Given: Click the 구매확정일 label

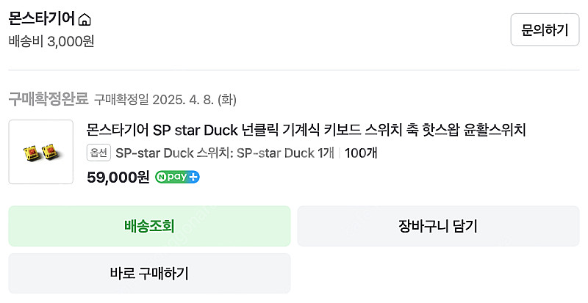Looking at the screenshot, I should (121, 99).
